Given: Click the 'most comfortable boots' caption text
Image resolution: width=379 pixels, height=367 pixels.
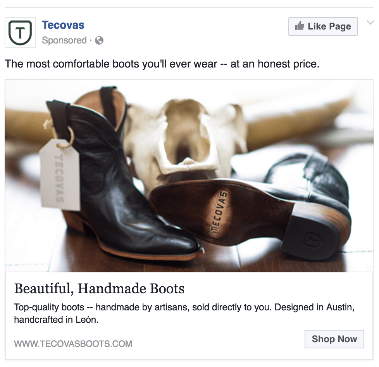Looking at the screenshot, I should 162,64.
